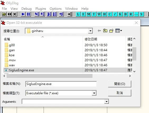Click the 2019/1/3 18:50 date for g00
This screenshot has width=149, height=113.
[x=96, y=45]
